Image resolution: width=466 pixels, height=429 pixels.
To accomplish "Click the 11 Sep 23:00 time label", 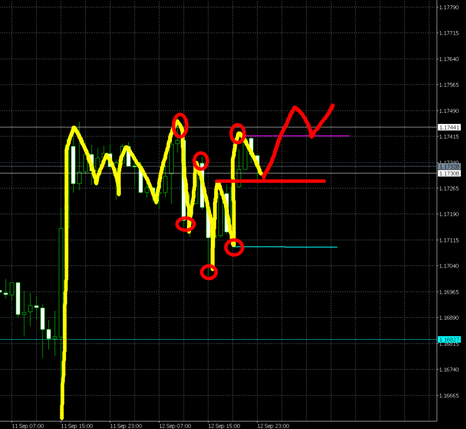I will pyautogui.click(x=126, y=426).
